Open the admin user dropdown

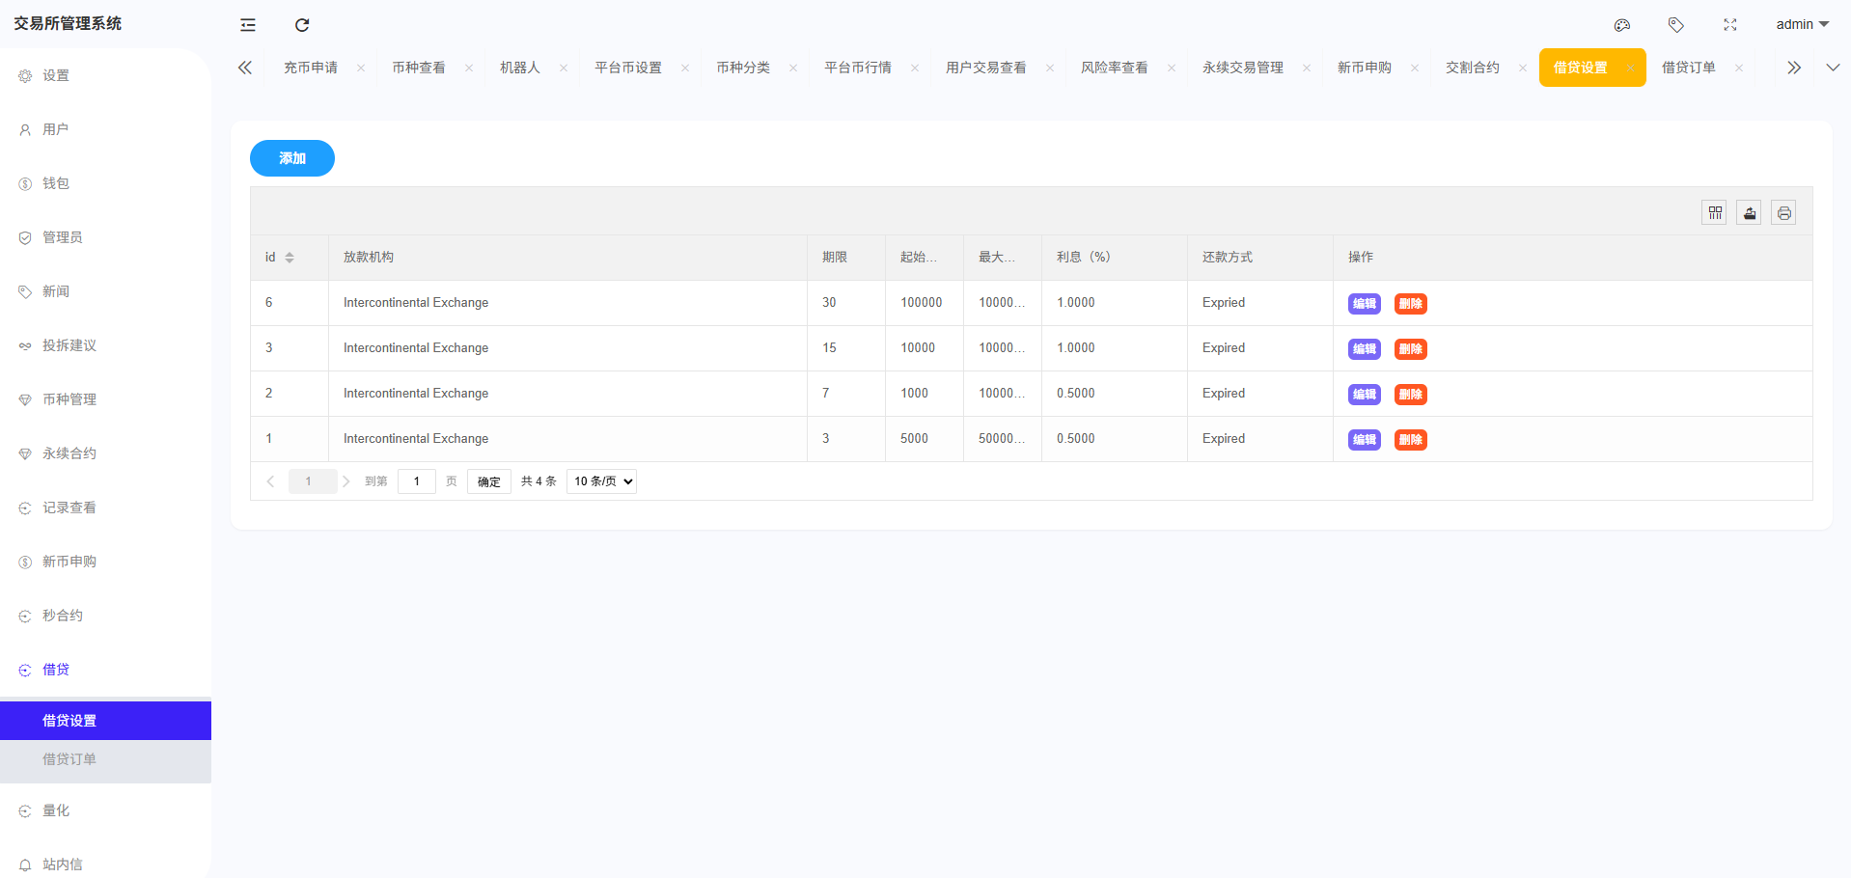click(x=1802, y=25)
